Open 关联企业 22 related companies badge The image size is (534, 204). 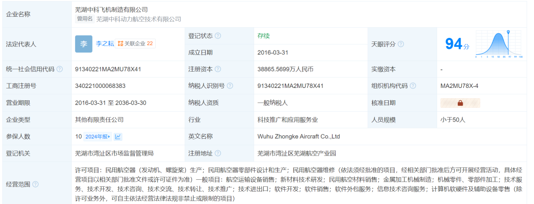coord(135,43)
